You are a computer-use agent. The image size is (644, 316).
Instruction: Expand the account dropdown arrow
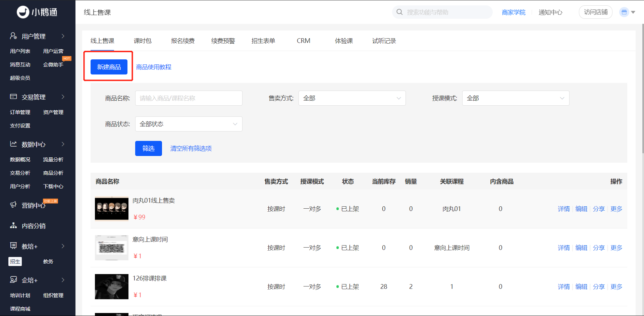(633, 12)
